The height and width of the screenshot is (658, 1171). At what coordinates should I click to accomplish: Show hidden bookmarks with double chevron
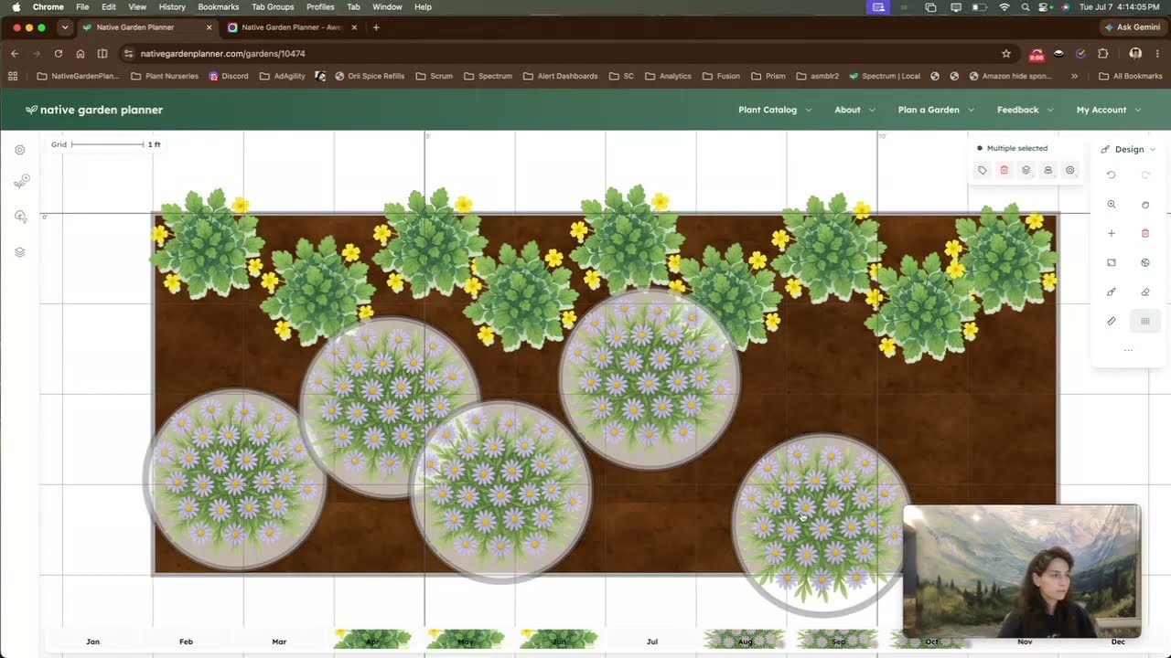(1074, 76)
